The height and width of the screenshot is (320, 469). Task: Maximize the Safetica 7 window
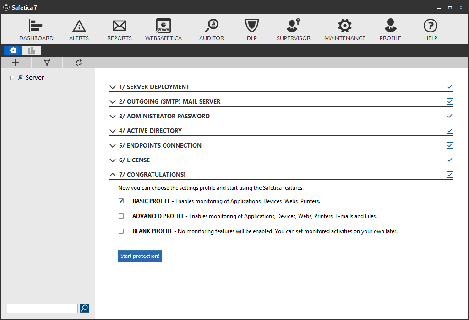450,8
